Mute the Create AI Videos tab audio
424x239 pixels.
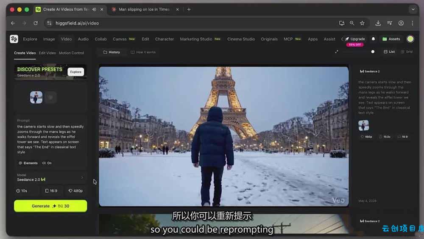point(94,9)
